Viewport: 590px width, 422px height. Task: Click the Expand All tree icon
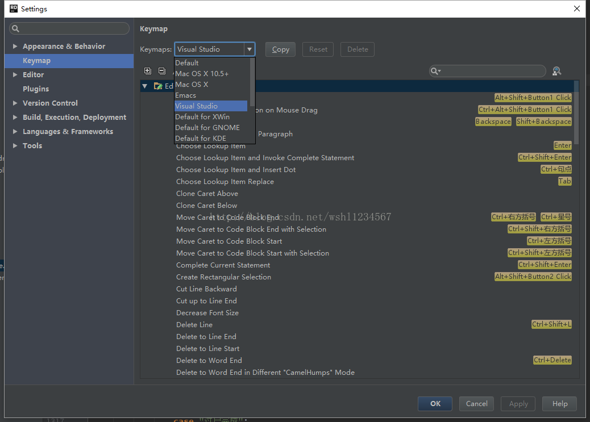[x=148, y=70]
